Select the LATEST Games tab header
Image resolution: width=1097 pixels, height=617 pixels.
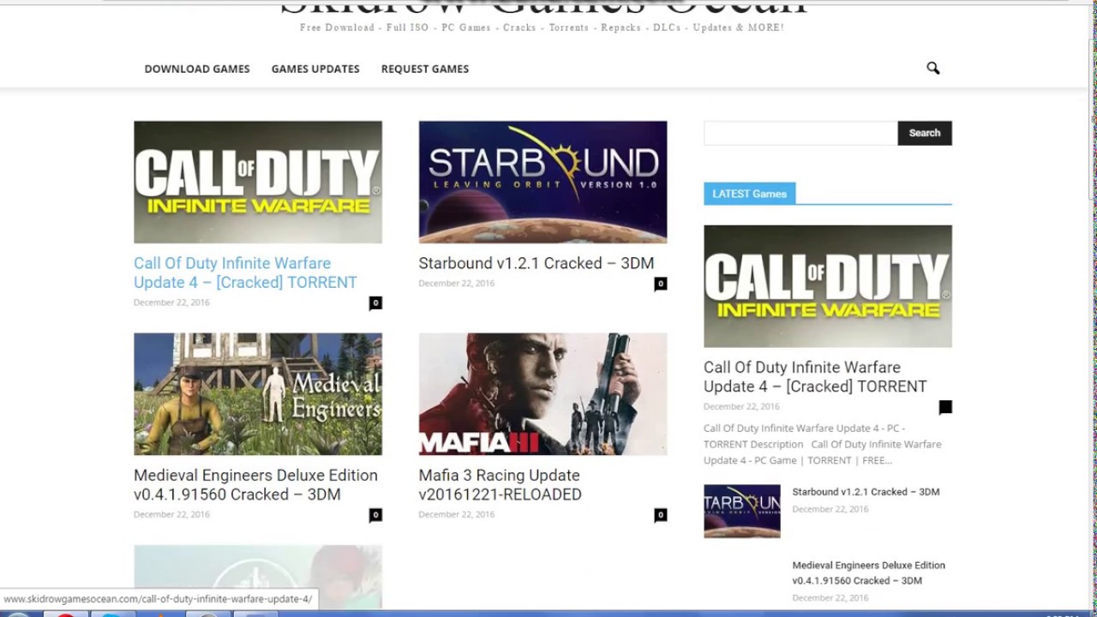749,194
